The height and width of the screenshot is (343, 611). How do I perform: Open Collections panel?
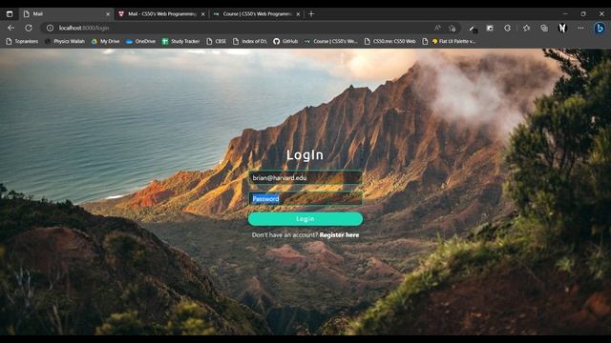544,28
